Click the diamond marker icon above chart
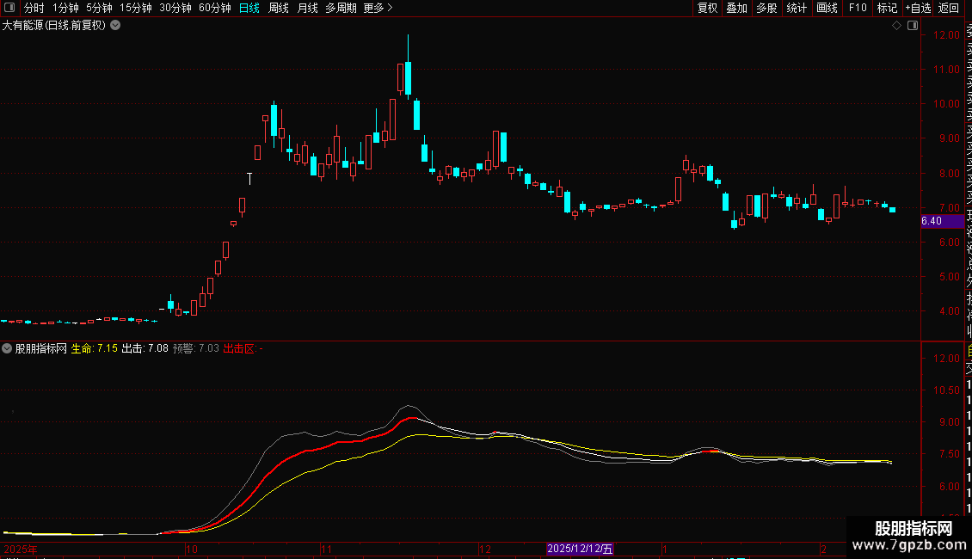972x559 pixels. tap(896, 26)
